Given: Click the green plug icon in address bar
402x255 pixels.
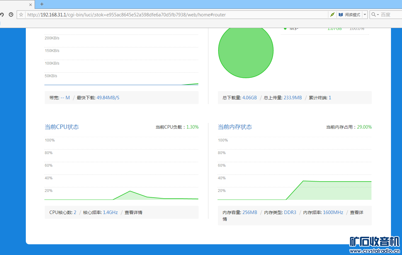Looking at the screenshot, I should tap(332, 14).
